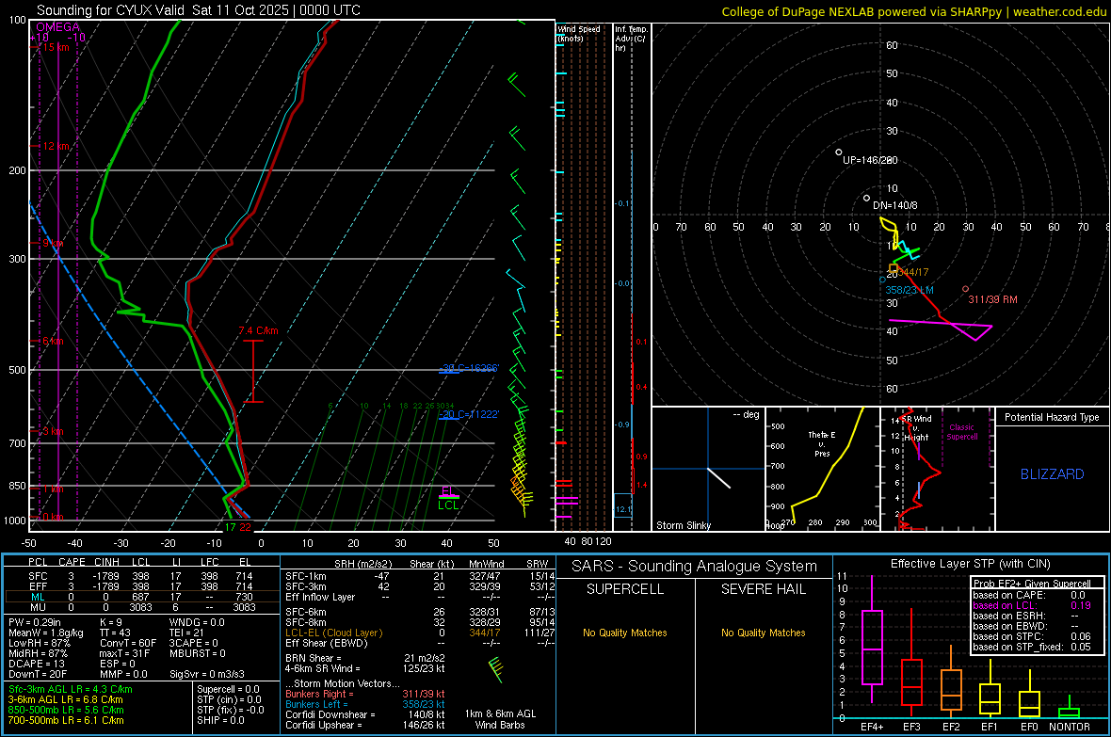
Task: Click the UP=146/26 Corfidi marker on the hodograph
Action: (839, 152)
